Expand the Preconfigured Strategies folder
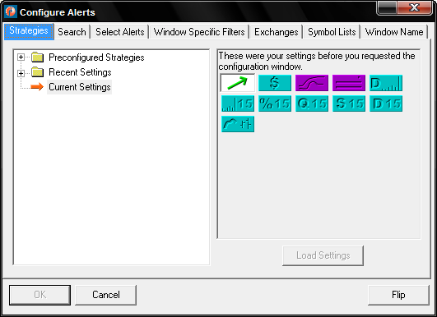Viewport: 437px width, 317px height. click(21, 57)
